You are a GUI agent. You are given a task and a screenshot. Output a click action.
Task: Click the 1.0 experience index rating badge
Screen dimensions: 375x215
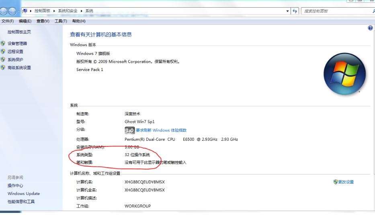130,130
